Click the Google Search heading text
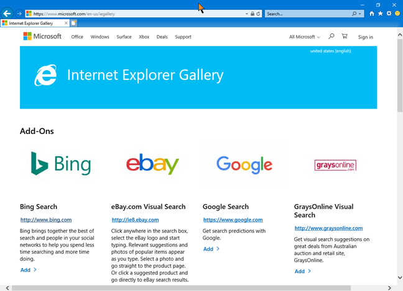 point(226,207)
